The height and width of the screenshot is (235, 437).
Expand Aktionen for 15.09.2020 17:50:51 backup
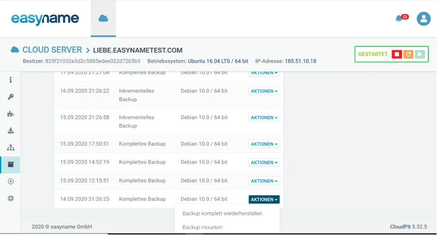(264, 144)
